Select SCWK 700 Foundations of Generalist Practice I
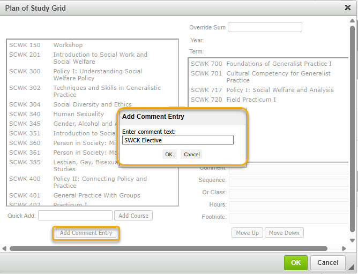The width and height of the screenshot is (358, 274). [x=268, y=64]
